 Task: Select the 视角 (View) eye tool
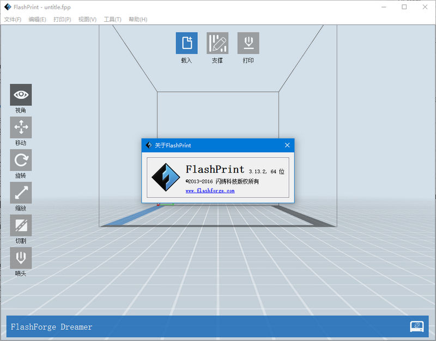[21, 94]
